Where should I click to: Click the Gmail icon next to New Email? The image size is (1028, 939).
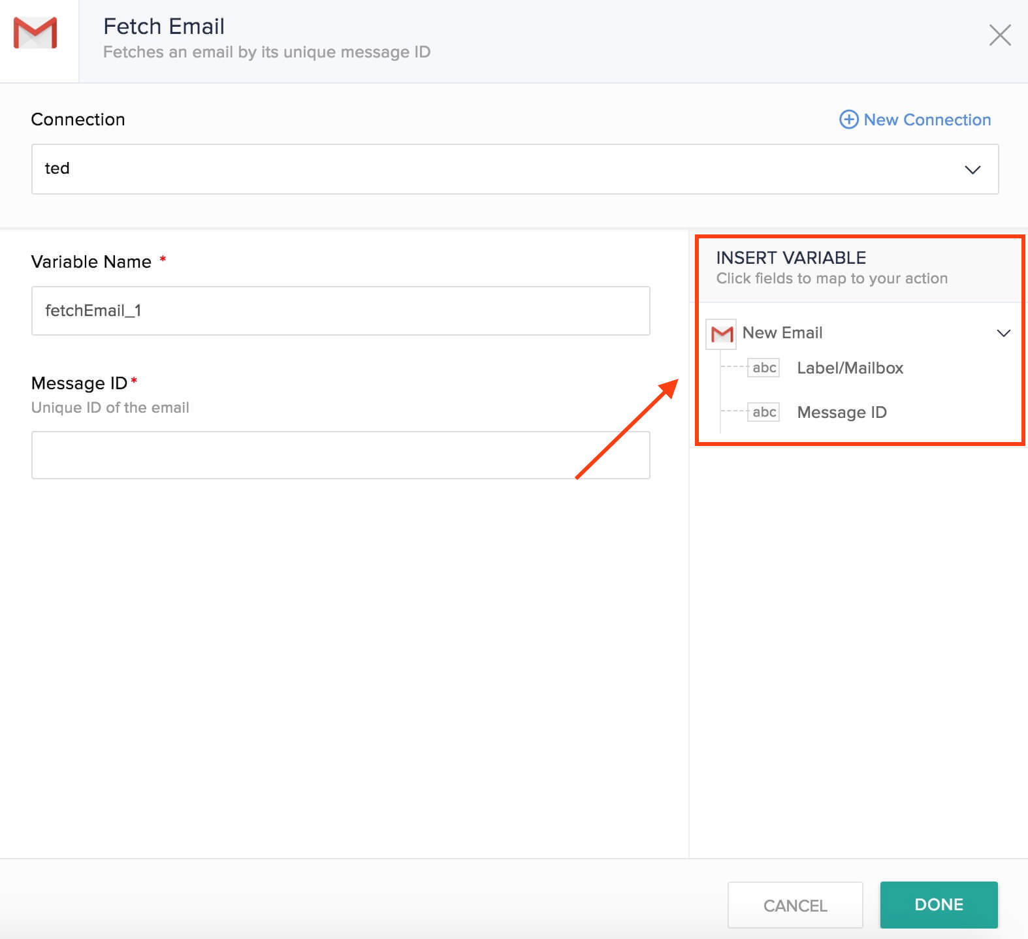point(722,334)
